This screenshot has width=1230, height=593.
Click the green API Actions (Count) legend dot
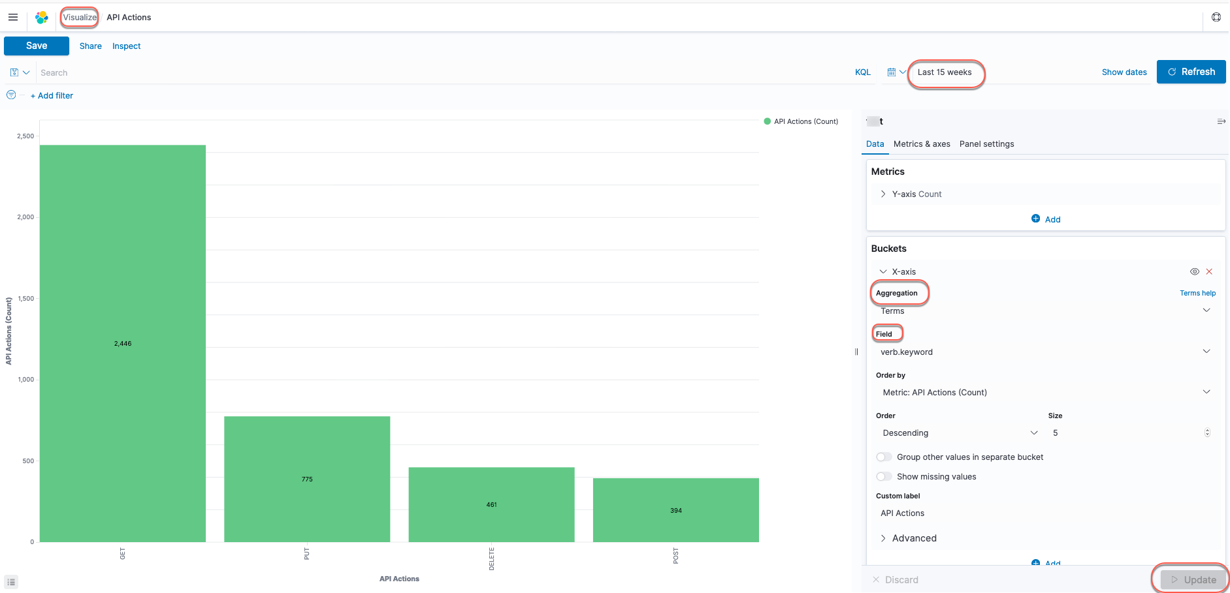tap(767, 121)
